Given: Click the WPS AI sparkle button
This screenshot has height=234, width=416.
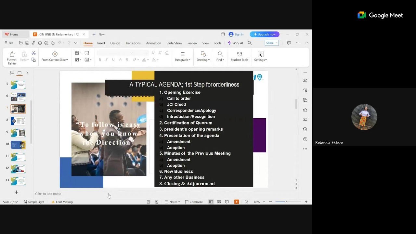Looking at the screenshot, I should click(235, 43).
